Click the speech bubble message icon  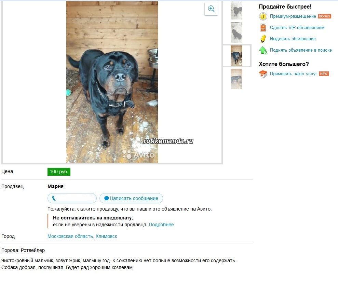point(107,198)
